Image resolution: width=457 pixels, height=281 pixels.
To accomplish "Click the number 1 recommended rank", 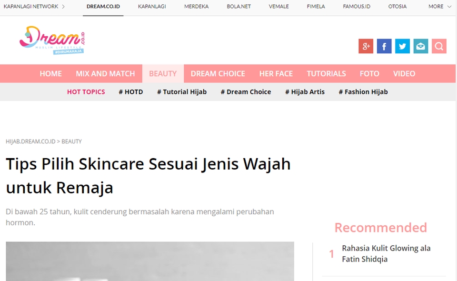I will click(332, 254).
